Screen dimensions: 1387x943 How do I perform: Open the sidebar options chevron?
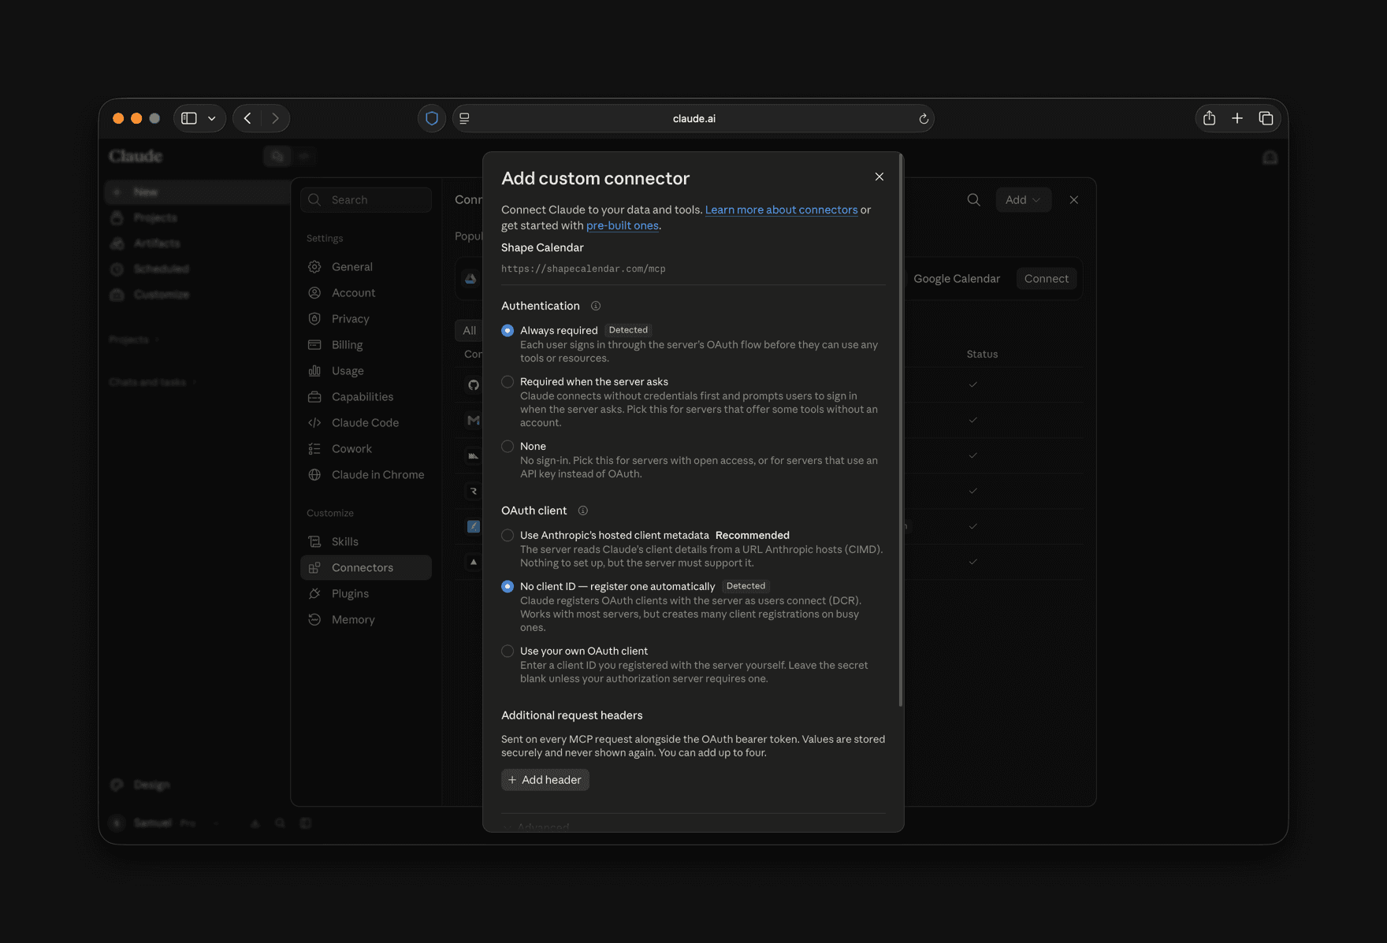click(212, 118)
